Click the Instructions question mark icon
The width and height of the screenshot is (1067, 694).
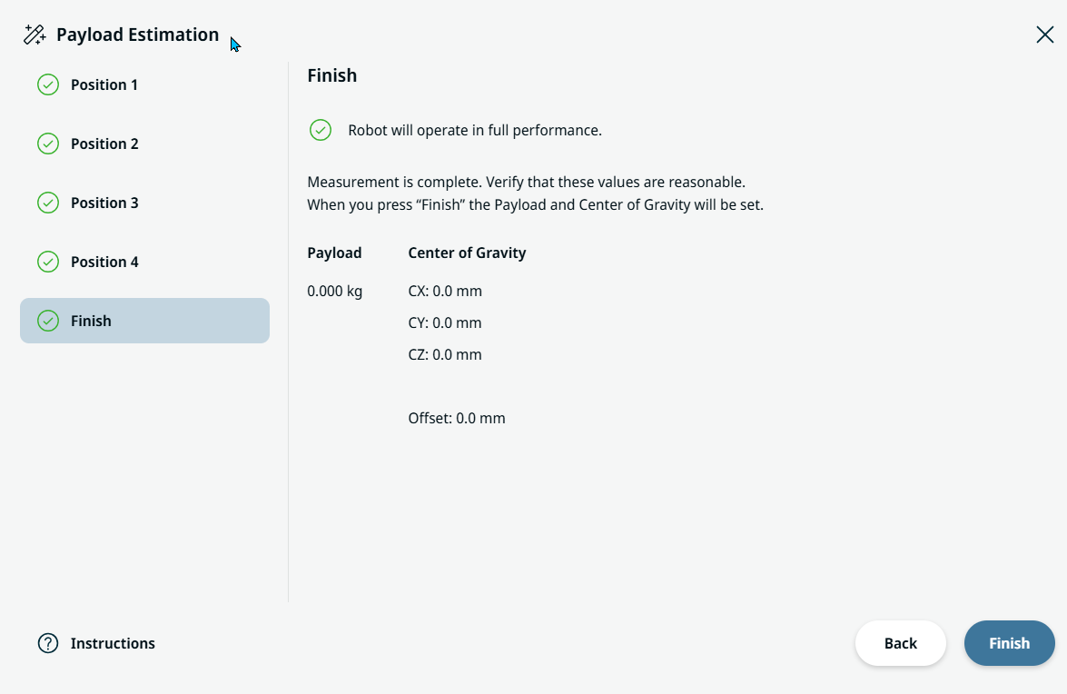48,643
